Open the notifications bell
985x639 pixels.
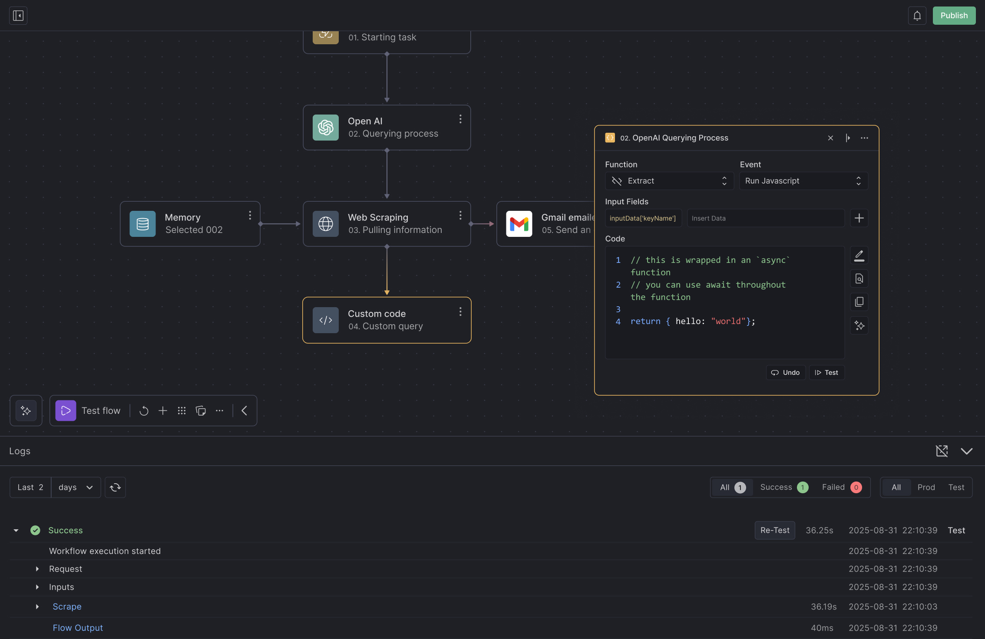pos(917,16)
